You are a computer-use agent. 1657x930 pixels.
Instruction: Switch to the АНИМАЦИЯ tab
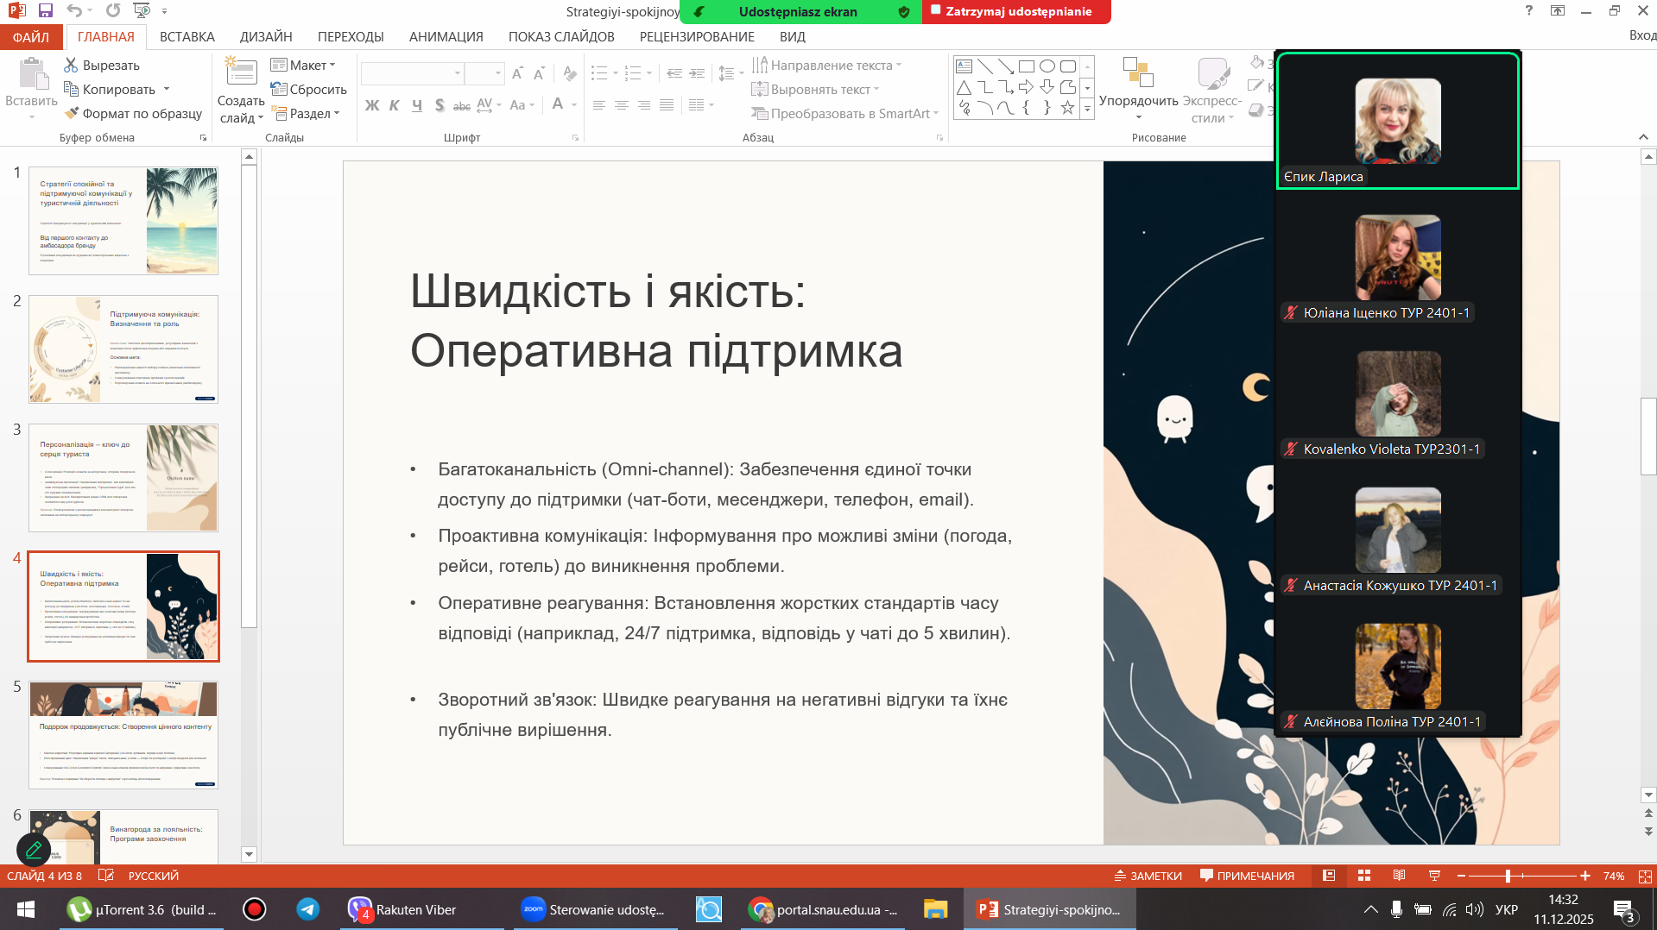[x=446, y=36]
